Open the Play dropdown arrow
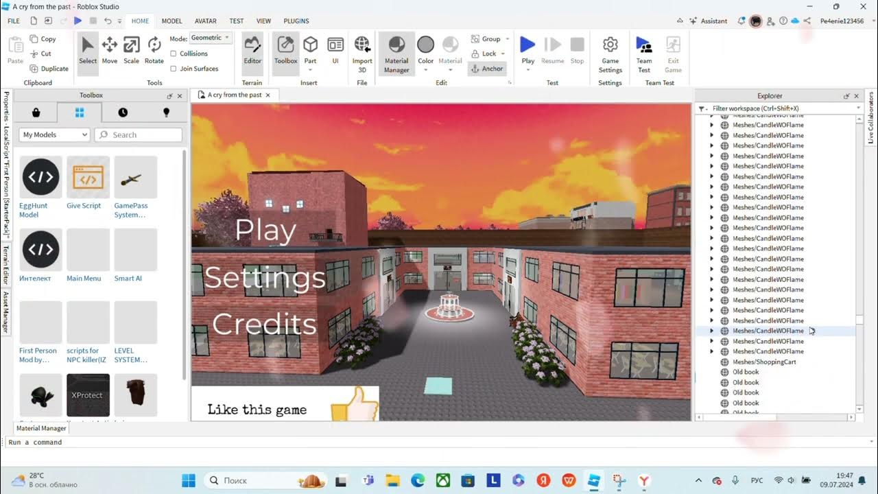 point(527,69)
